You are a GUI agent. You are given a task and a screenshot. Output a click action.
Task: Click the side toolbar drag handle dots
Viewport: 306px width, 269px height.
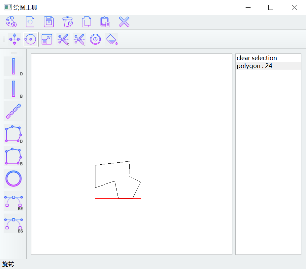[14, 53]
